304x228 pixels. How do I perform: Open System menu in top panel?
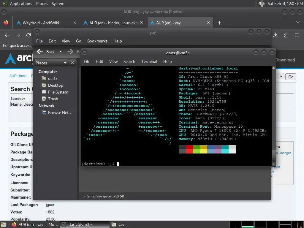point(58,4)
